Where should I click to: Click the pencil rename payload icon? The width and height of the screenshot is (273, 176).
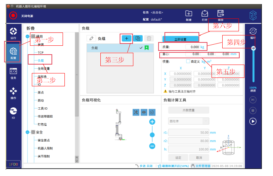91,38
